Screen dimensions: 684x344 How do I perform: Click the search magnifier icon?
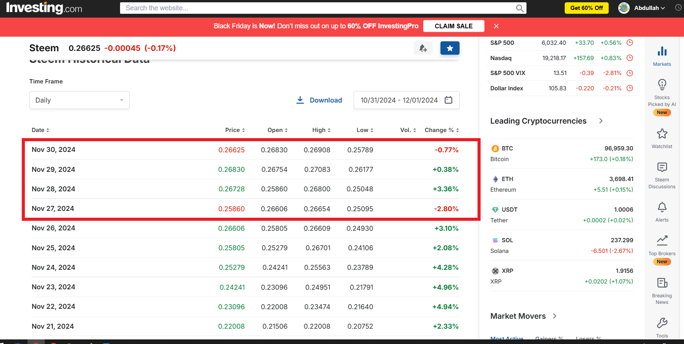520,8
